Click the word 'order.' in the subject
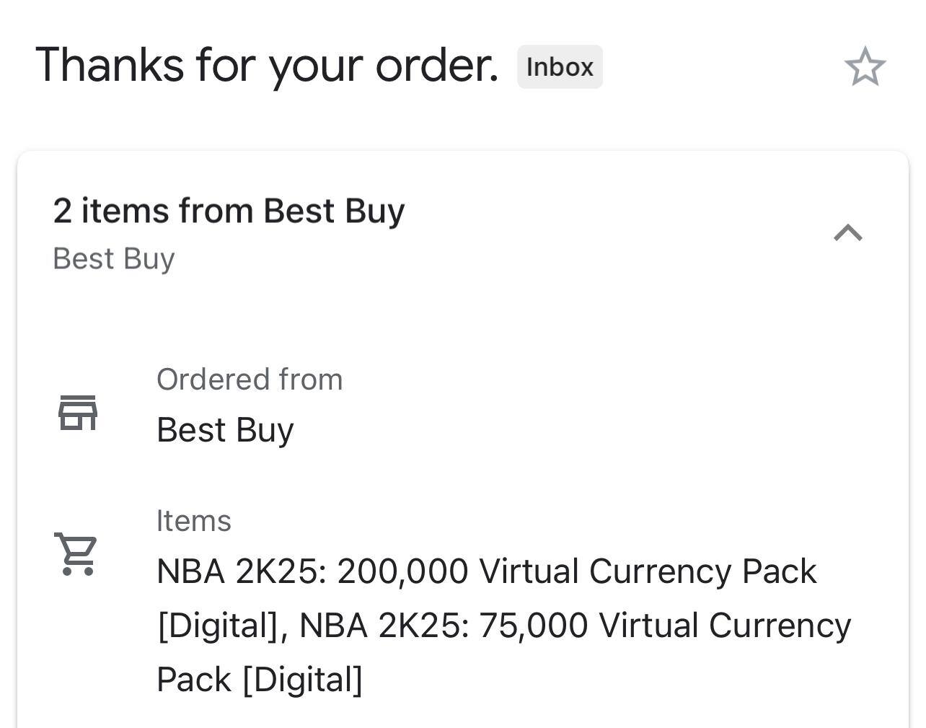The image size is (926, 728). (437, 65)
